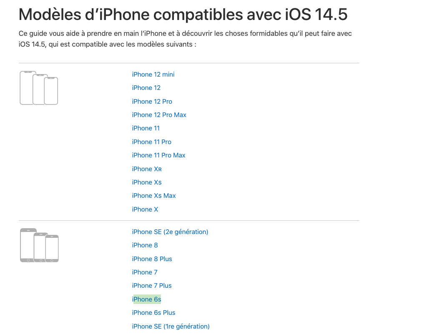Select iPhone SE (1re génération) link
The image size is (427, 334).
[x=171, y=327]
